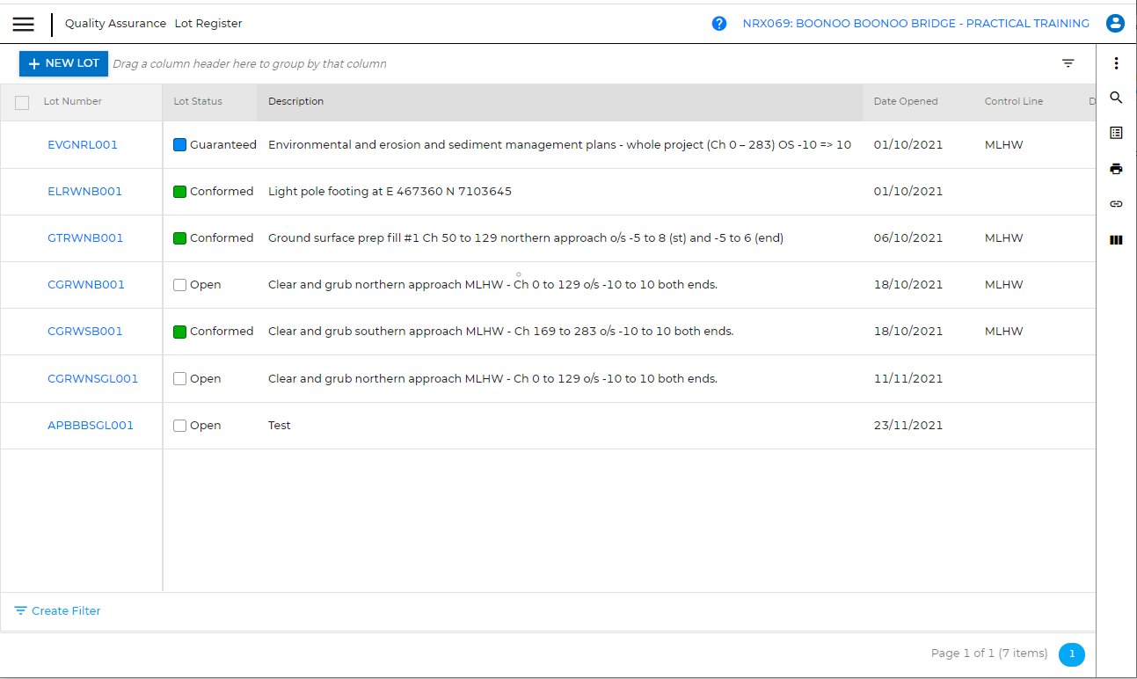Click the NEW LOT button
The height and width of the screenshot is (679, 1137).
click(x=63, y=63)
